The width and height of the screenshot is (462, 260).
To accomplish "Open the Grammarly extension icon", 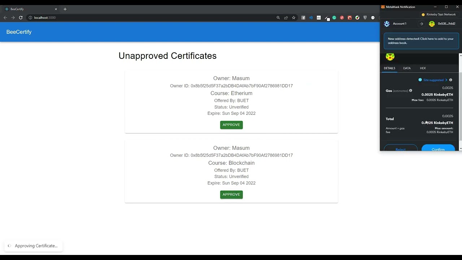I will click(x=334, y=17).
